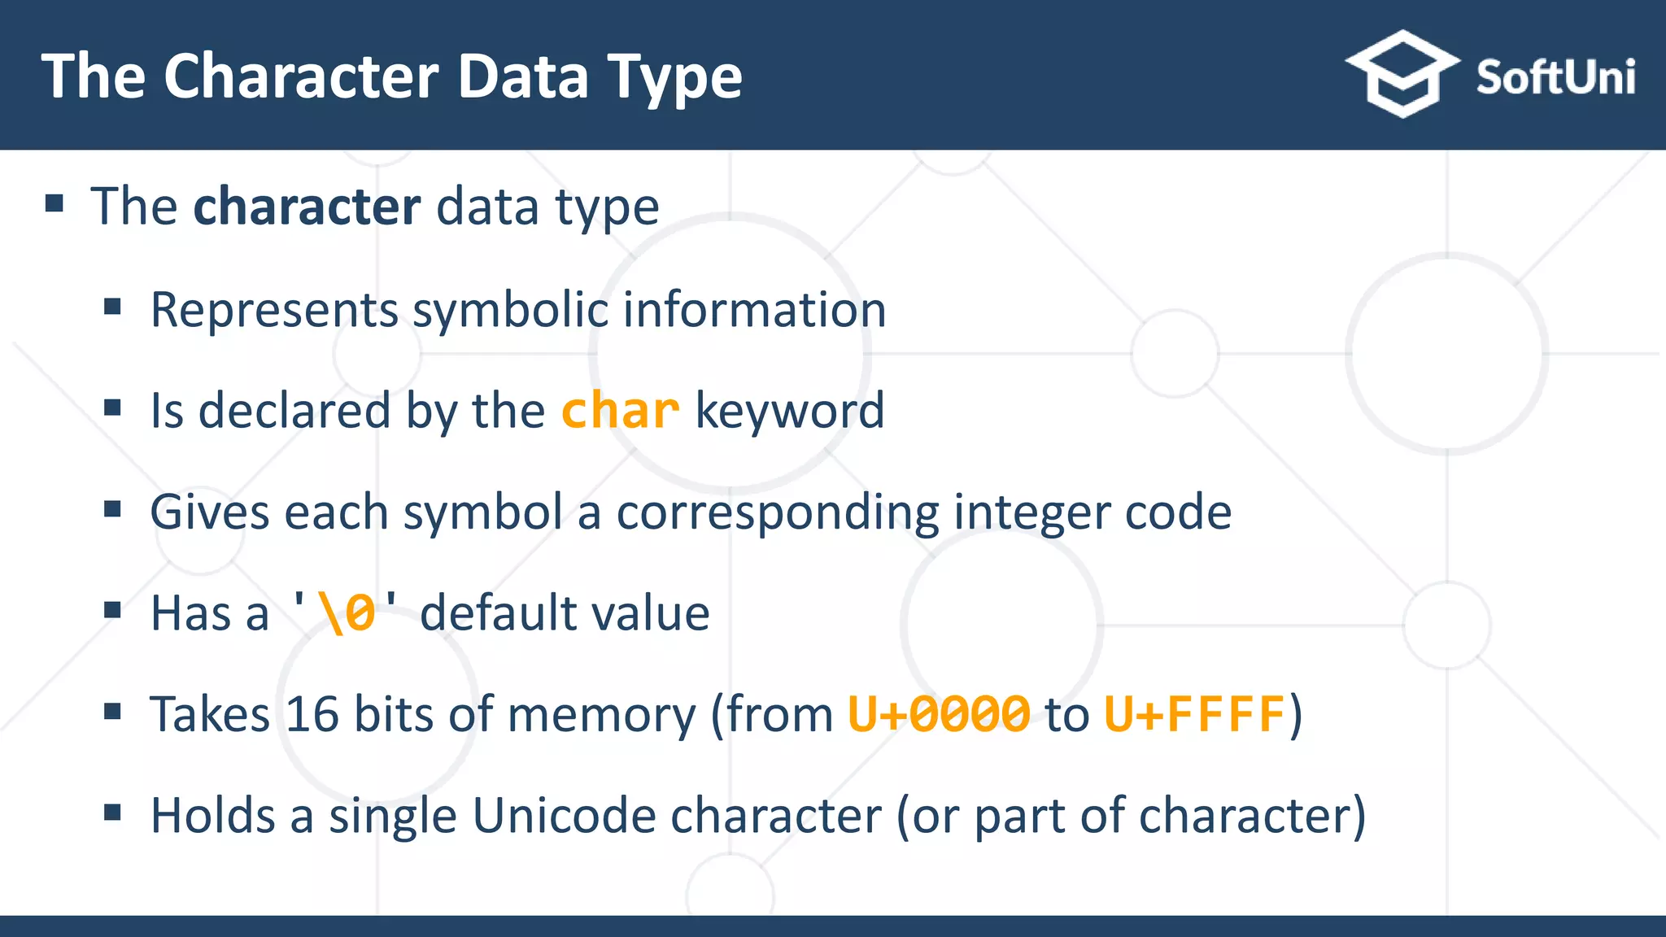
Task: Click the text 'Takes 16 bits of memory'
Action: [x=423, y=715]
